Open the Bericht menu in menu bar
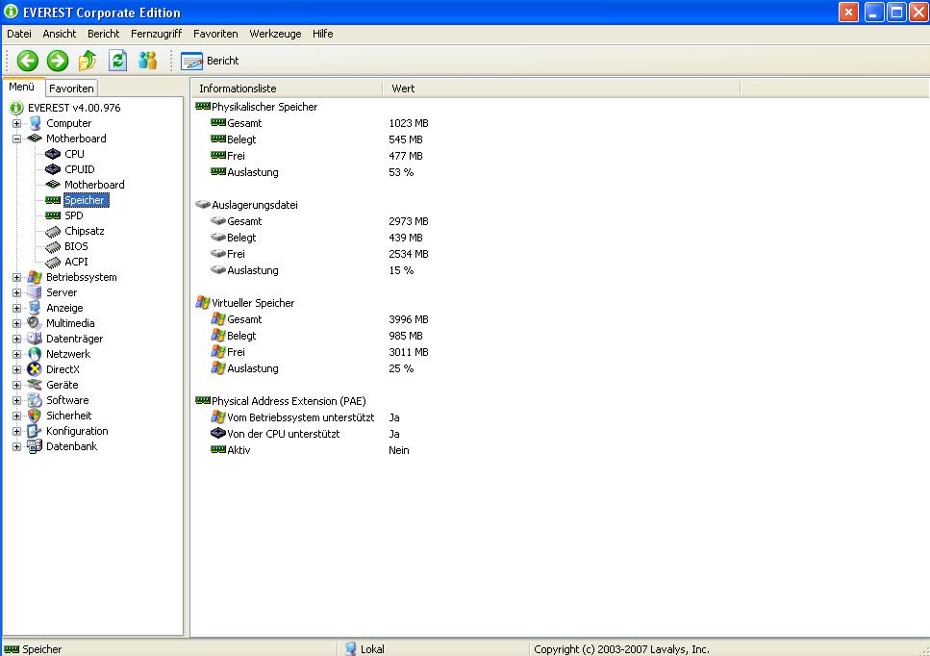Viewport: 930px width, 656px height. (103, 34)
